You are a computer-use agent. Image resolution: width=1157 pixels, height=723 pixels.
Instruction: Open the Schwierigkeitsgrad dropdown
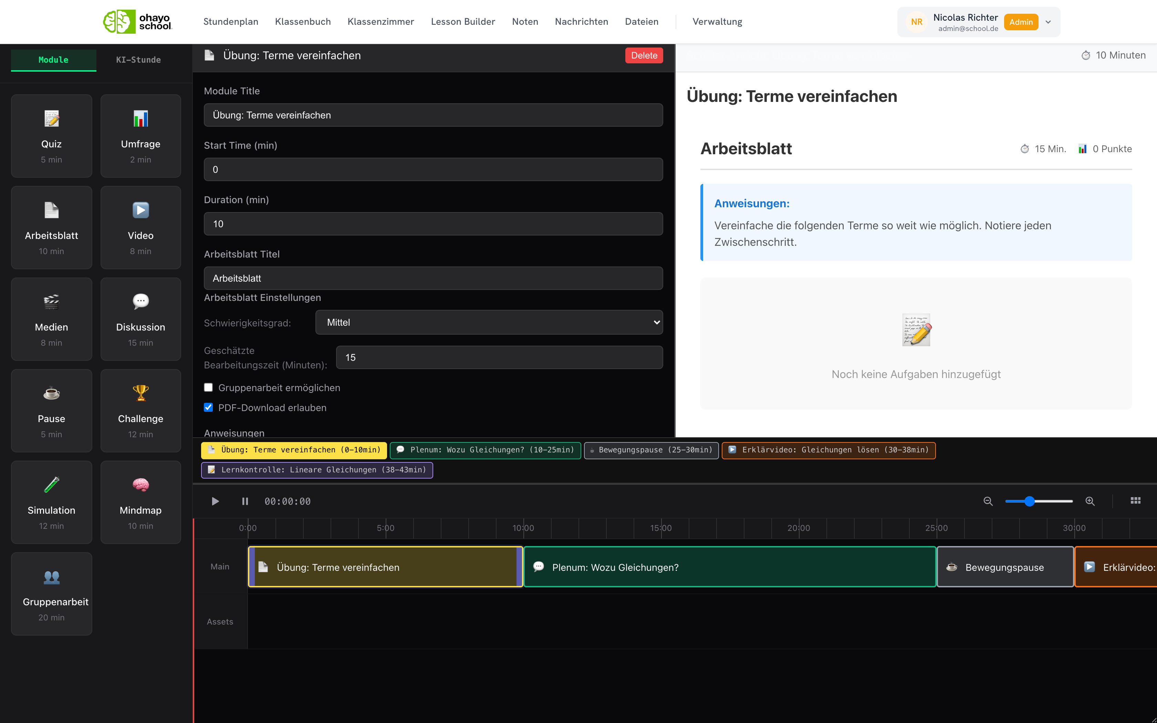tap(489, 322)
